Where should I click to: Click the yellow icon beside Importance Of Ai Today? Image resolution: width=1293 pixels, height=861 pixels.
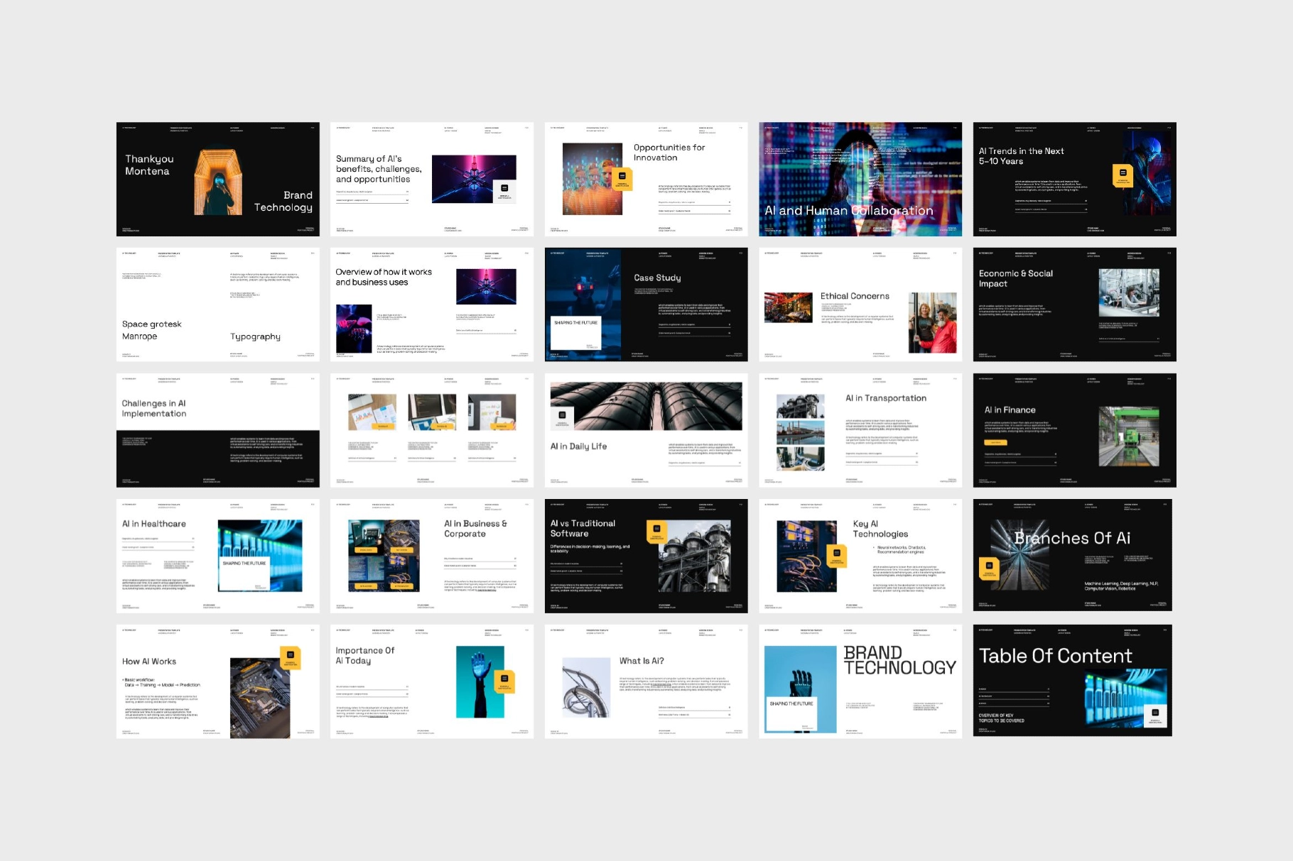click(506, 681)
